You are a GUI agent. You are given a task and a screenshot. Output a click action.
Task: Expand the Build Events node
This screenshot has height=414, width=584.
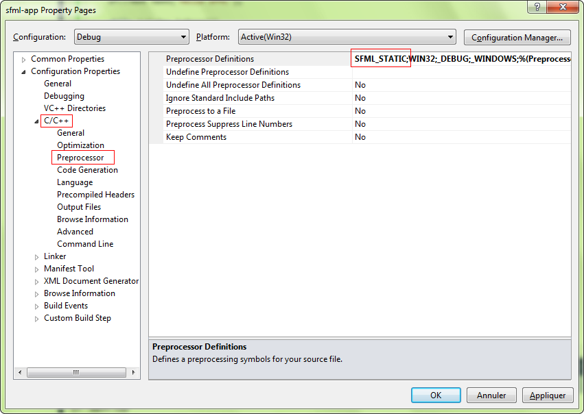[x=38, y=305]
